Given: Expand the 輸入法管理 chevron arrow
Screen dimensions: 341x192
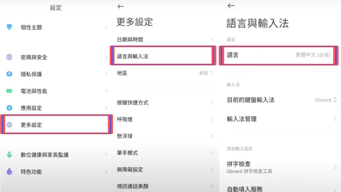Looking at the screenshot, I should click(335, 119).
